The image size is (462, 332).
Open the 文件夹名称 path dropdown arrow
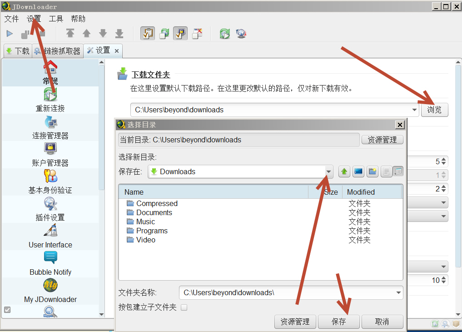(x=398, y=293)
